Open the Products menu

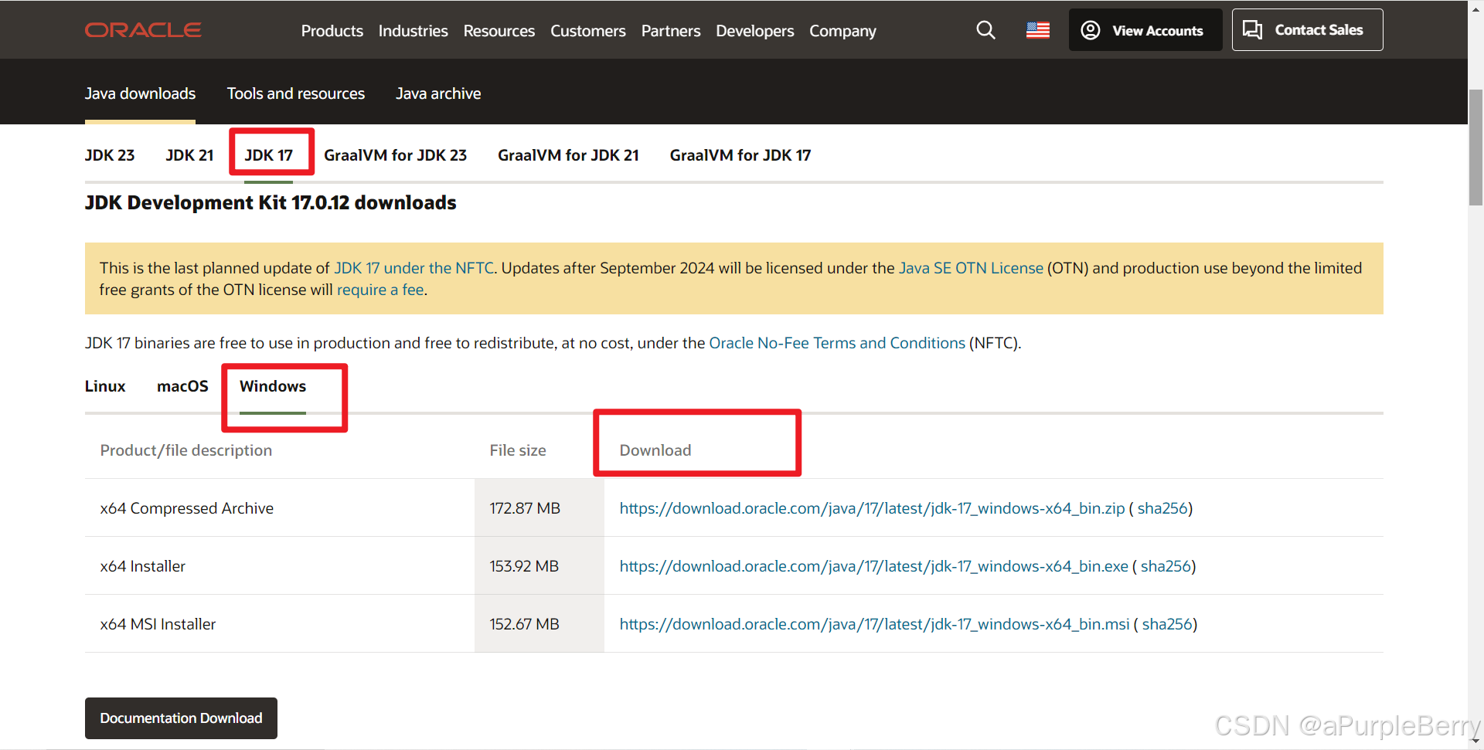pos(332,31)
